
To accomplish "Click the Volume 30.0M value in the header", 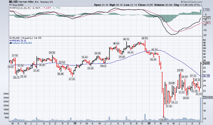I will click(163, 5).
